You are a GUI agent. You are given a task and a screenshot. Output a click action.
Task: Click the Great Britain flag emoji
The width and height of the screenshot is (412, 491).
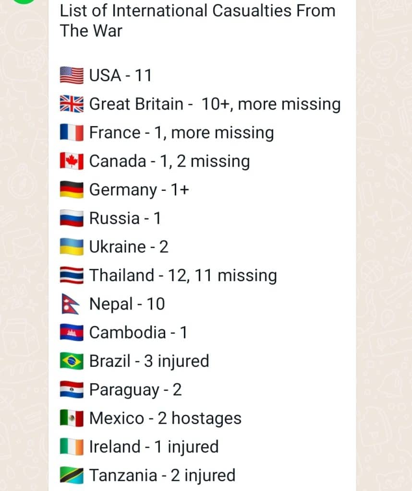pyautogui.click(x=72, y=104)
